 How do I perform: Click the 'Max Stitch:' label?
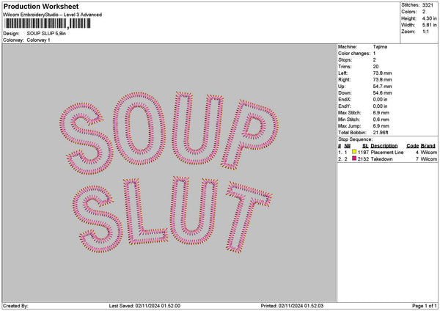(349, 113)
